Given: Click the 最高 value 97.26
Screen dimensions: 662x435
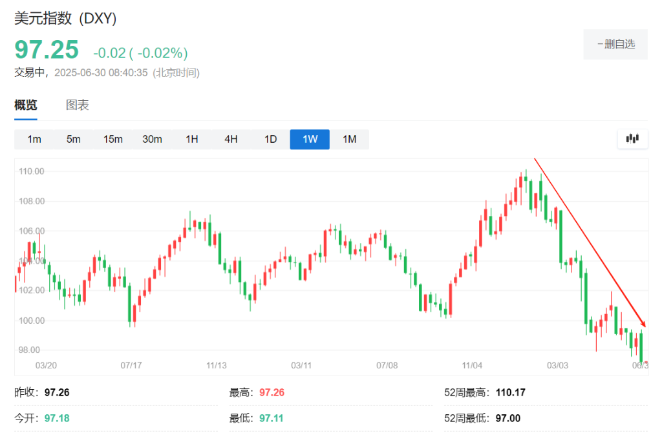Looking at the screenshot, I should click(x=272, y=392).
